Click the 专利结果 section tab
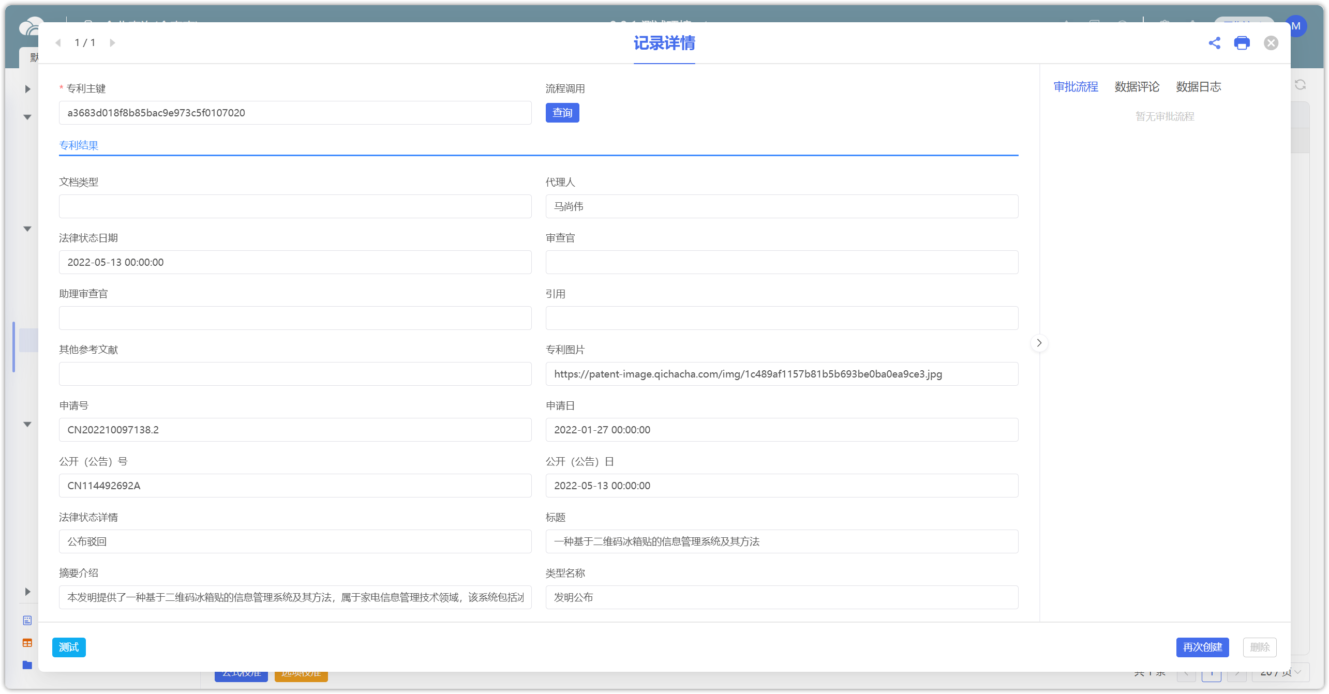 coord(79,145)
